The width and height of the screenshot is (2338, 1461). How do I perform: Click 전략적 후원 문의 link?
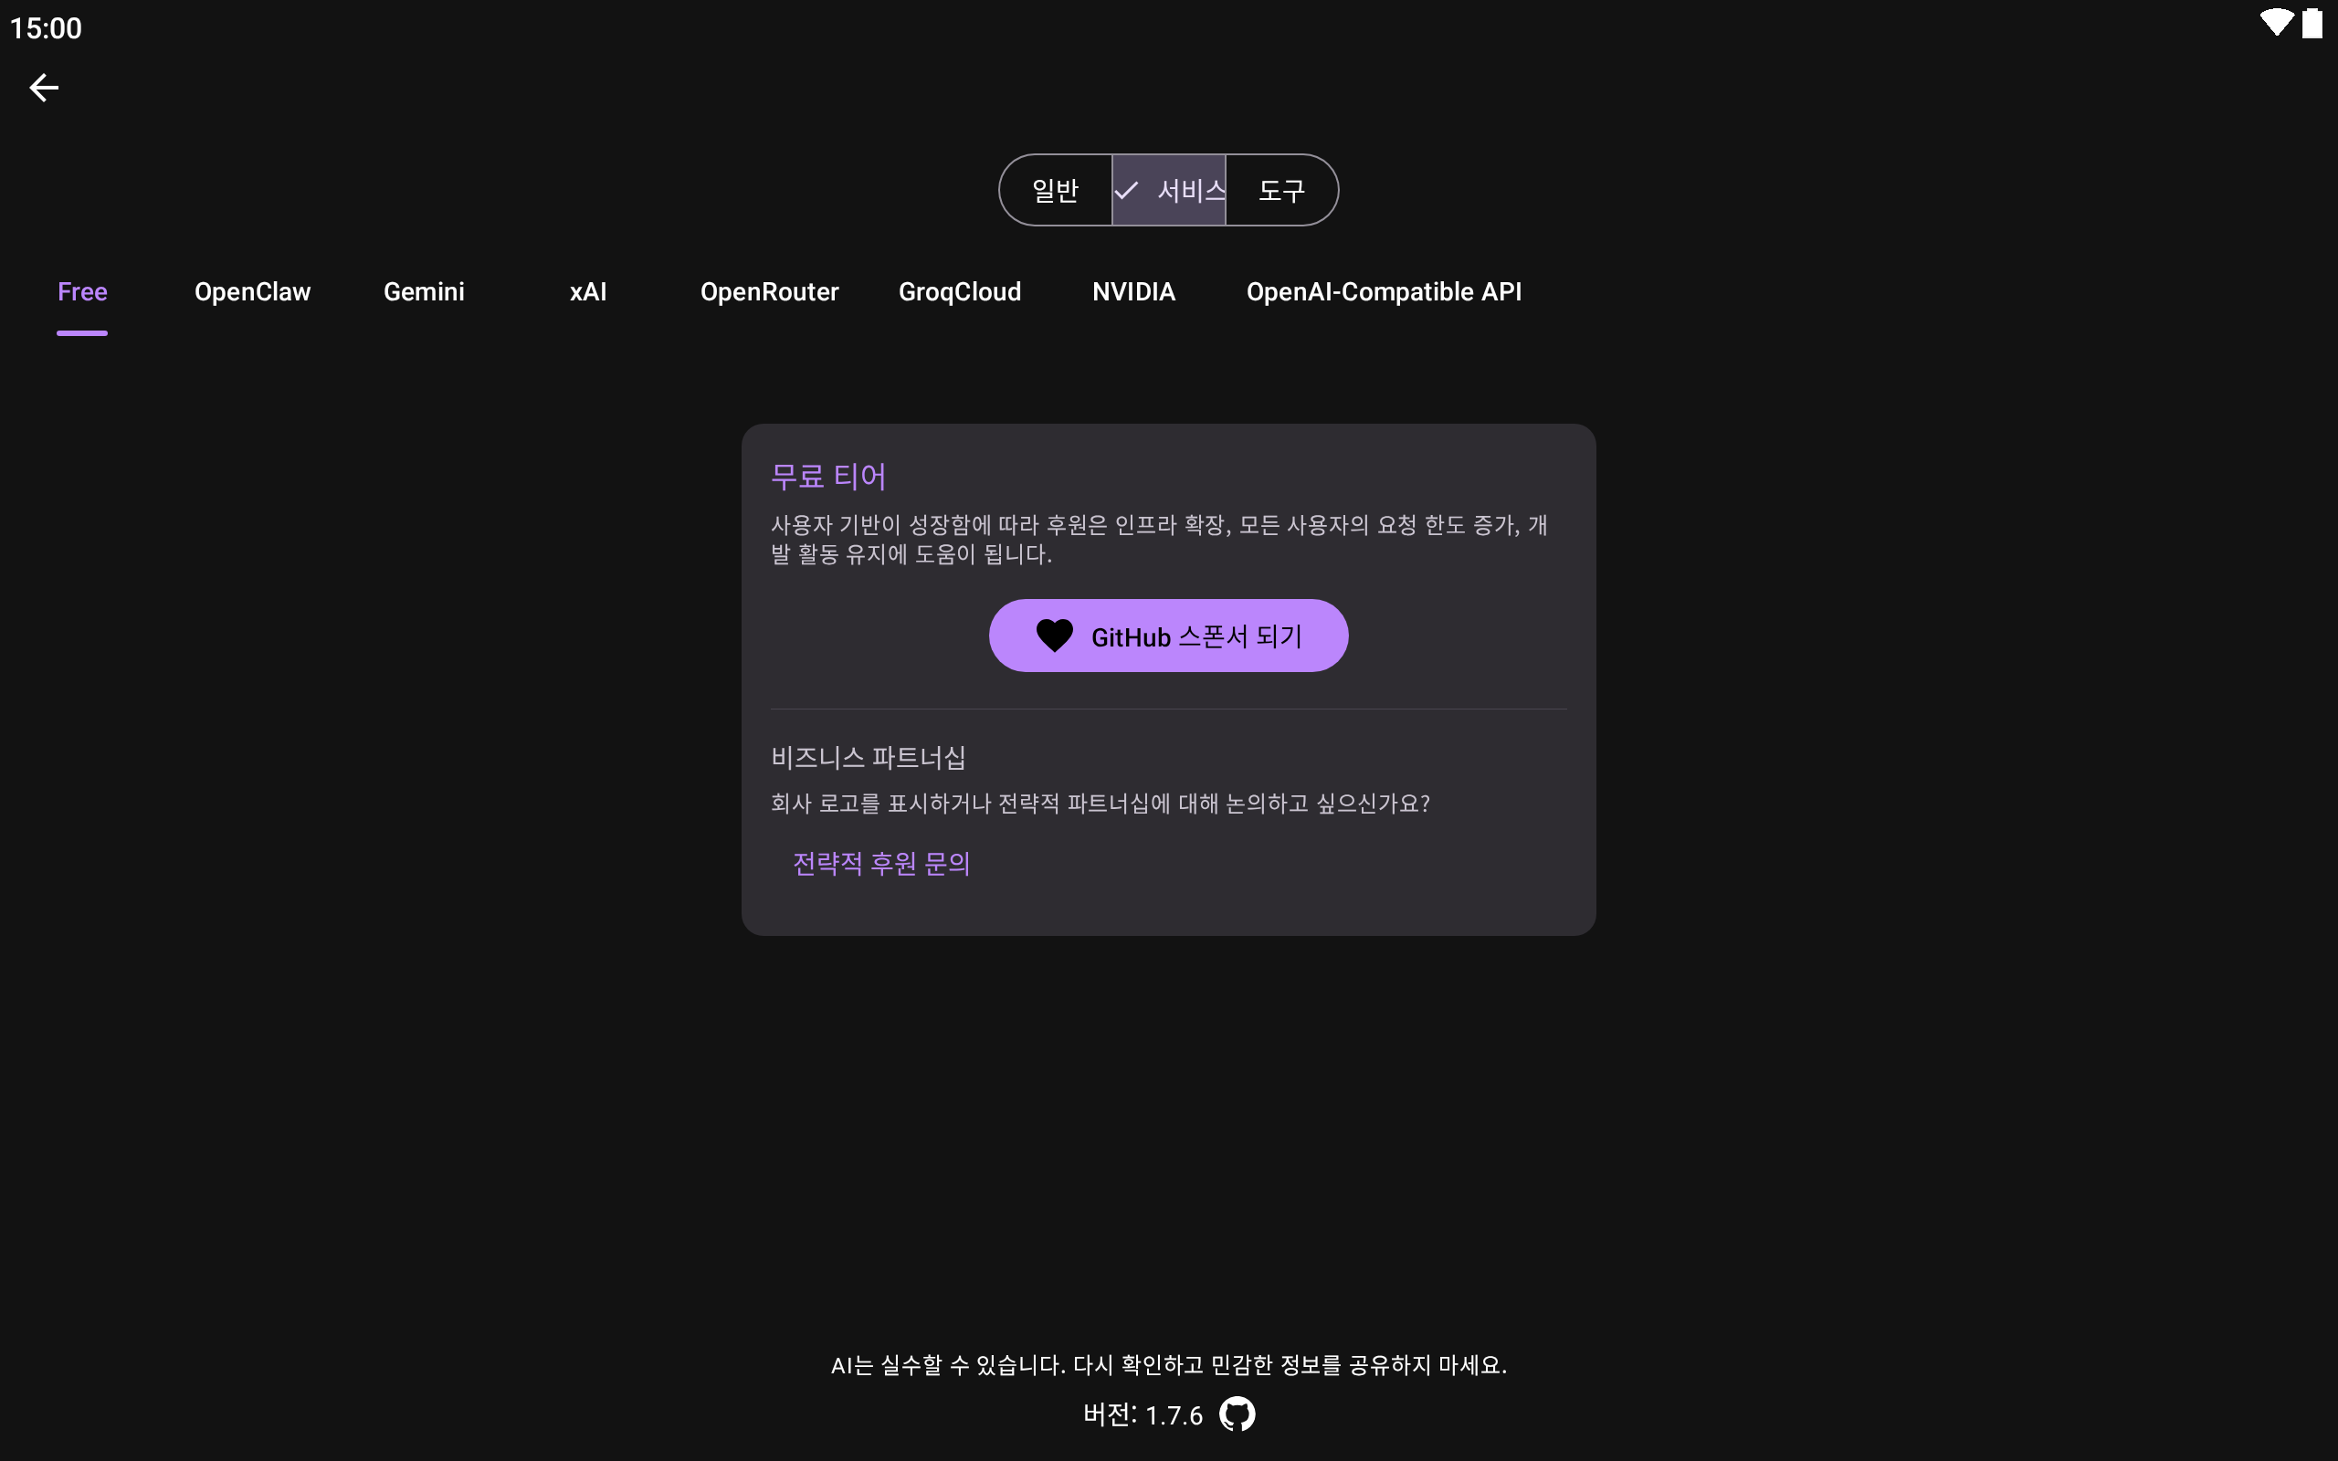[x=881, y=863]
